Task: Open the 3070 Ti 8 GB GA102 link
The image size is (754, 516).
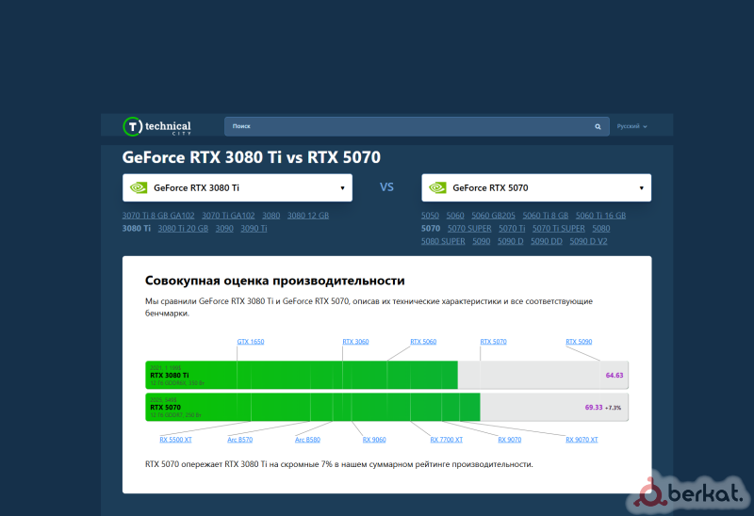Action: pyautogui.click(x=158, y=216)
